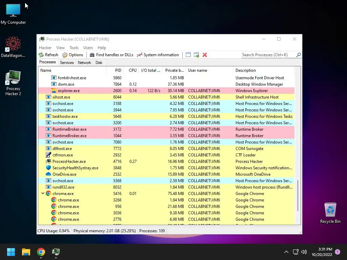Image resolution: width=347 pixels, height=260 pixels.
Task: Sort by the CPU column header
Action: [x=131, y=70]
